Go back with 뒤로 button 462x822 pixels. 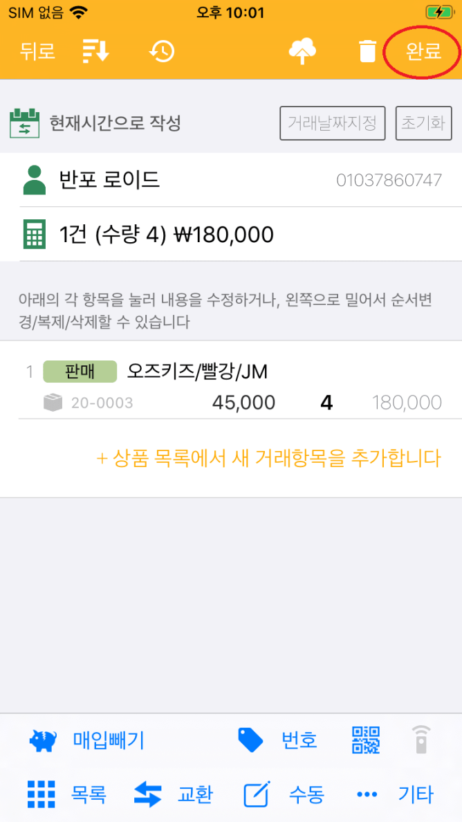(x=37, y=52)
